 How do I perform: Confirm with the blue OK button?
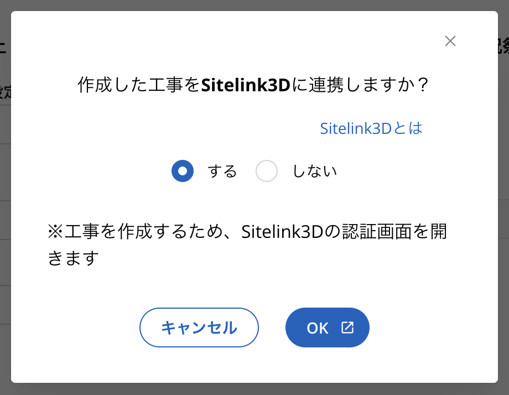[327, 328]
